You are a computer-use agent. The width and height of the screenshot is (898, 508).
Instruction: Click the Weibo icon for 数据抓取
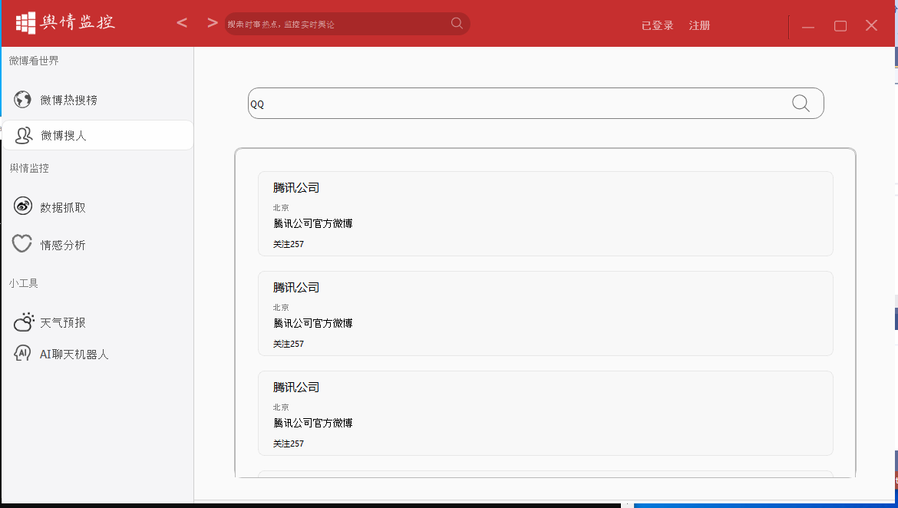[23, 206]
